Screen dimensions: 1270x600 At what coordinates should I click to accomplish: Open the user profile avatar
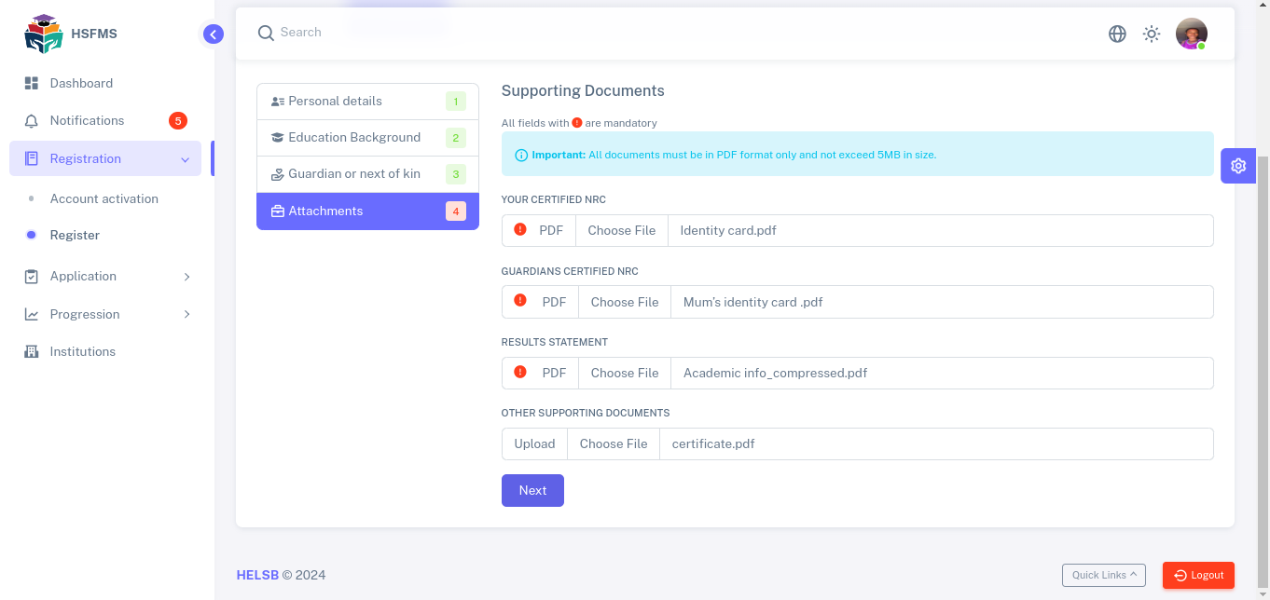(x=1191, y=34)
